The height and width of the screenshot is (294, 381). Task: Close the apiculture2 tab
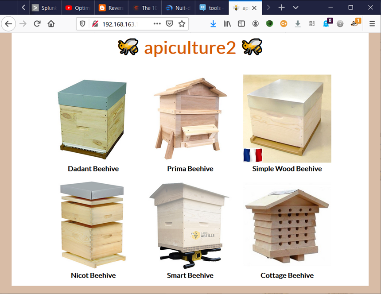(254, 8)
